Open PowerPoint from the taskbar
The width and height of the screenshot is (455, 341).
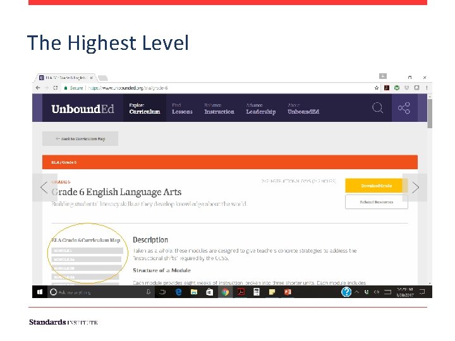coord(288,292)
